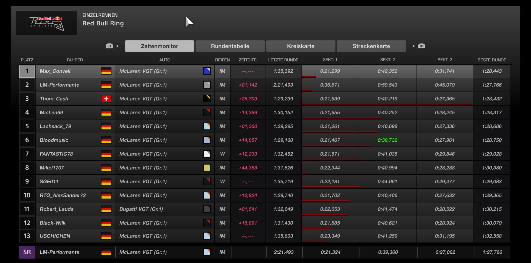Select driver Robert_Lauda with the Bugatti

(57, 209)
